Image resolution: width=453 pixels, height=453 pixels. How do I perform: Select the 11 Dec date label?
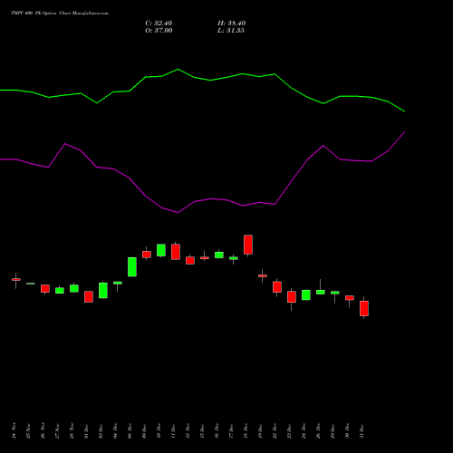(x=173, y=430)
